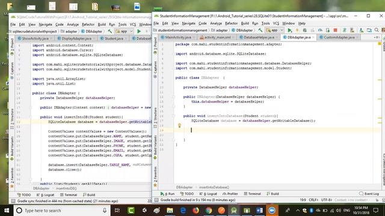Open Zoom app from taskbar
Image resolution: width=385 pixels, height=216 pixels.
[272, 211]
